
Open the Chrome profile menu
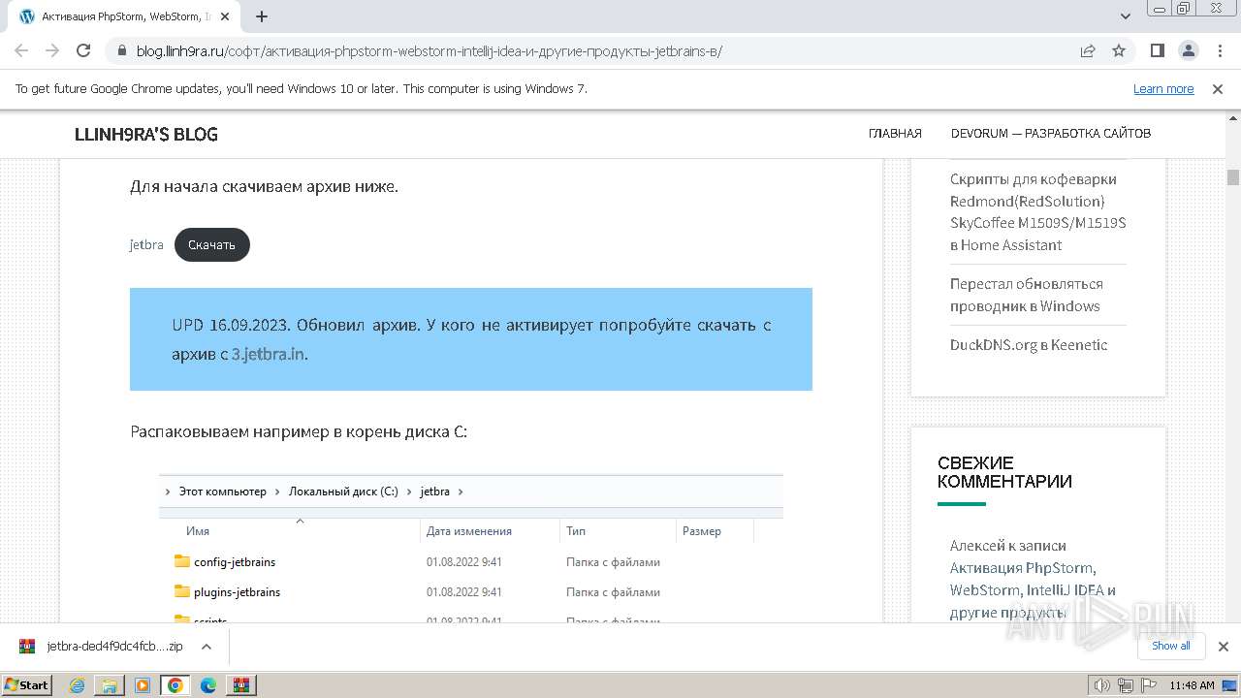pyautogui.click(x=1188, y=50)
